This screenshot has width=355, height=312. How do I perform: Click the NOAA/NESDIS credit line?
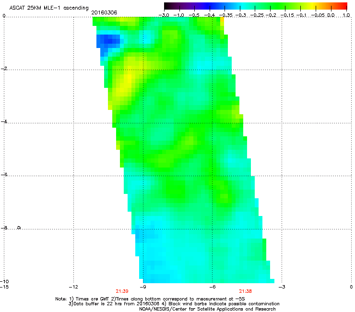(x=207, y=309)
